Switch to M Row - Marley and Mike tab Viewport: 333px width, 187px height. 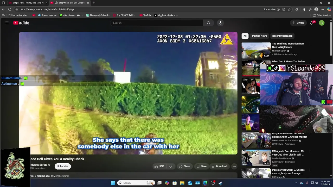coord(28,3)
